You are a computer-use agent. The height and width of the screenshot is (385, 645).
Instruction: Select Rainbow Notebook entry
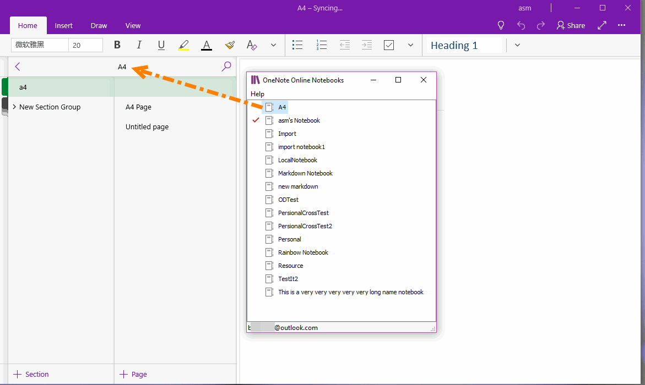click(303, 252)
